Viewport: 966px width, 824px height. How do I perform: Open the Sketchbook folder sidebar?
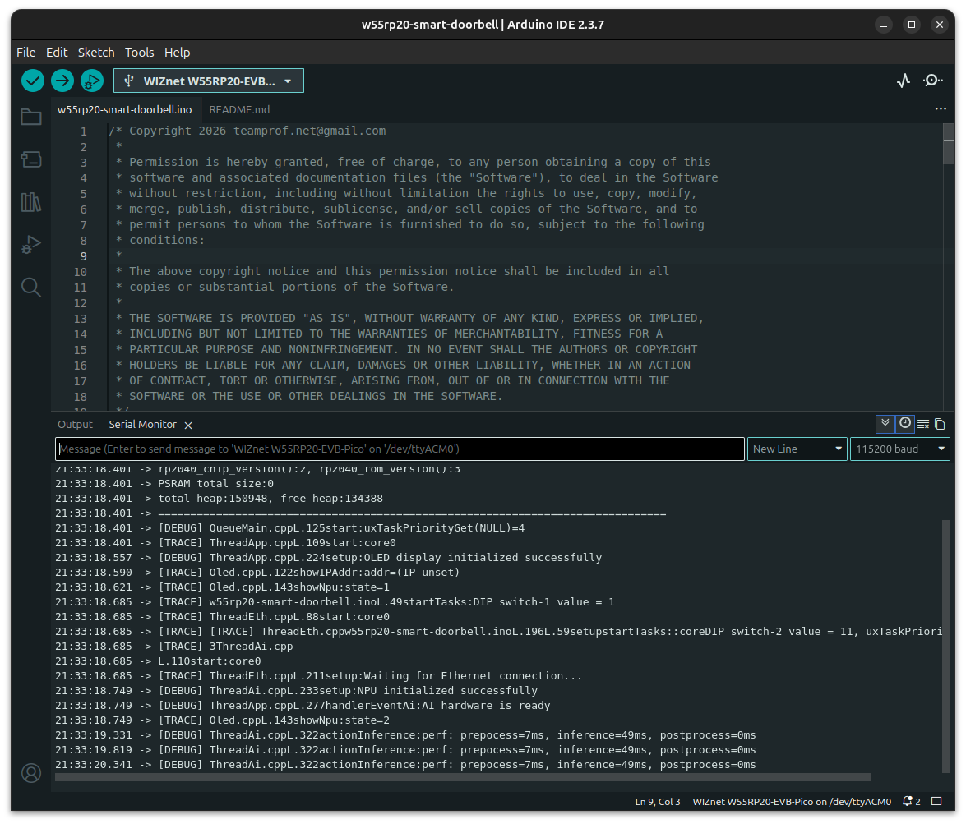click(x=30, y=117)
